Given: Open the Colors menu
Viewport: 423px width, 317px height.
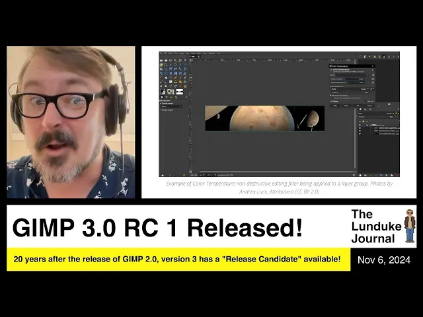Looking at the screenshot, I should pyautogui.click(x=193, y=53).
